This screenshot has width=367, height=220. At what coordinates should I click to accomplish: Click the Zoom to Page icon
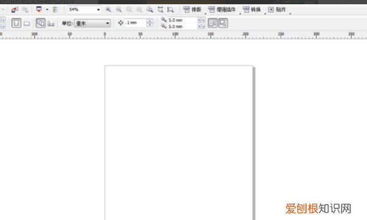pyautogui.click(x=150, y=10)
